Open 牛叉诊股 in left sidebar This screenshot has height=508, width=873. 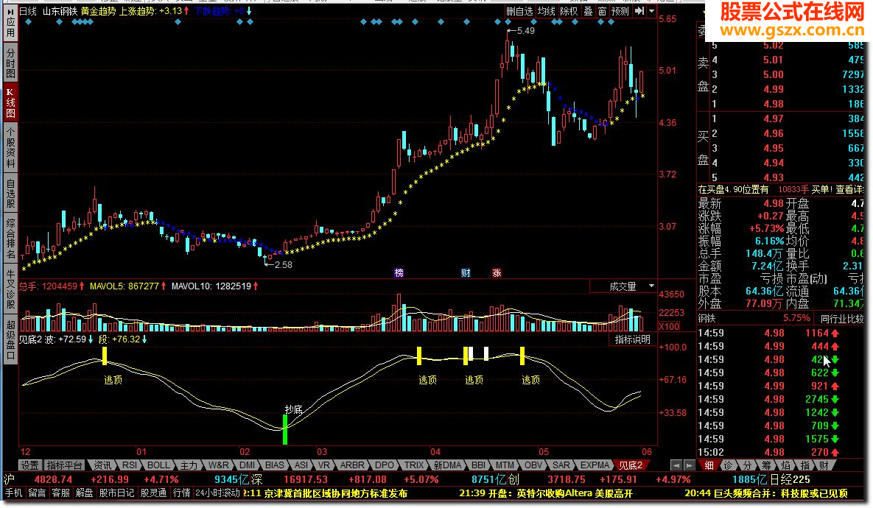10,289
